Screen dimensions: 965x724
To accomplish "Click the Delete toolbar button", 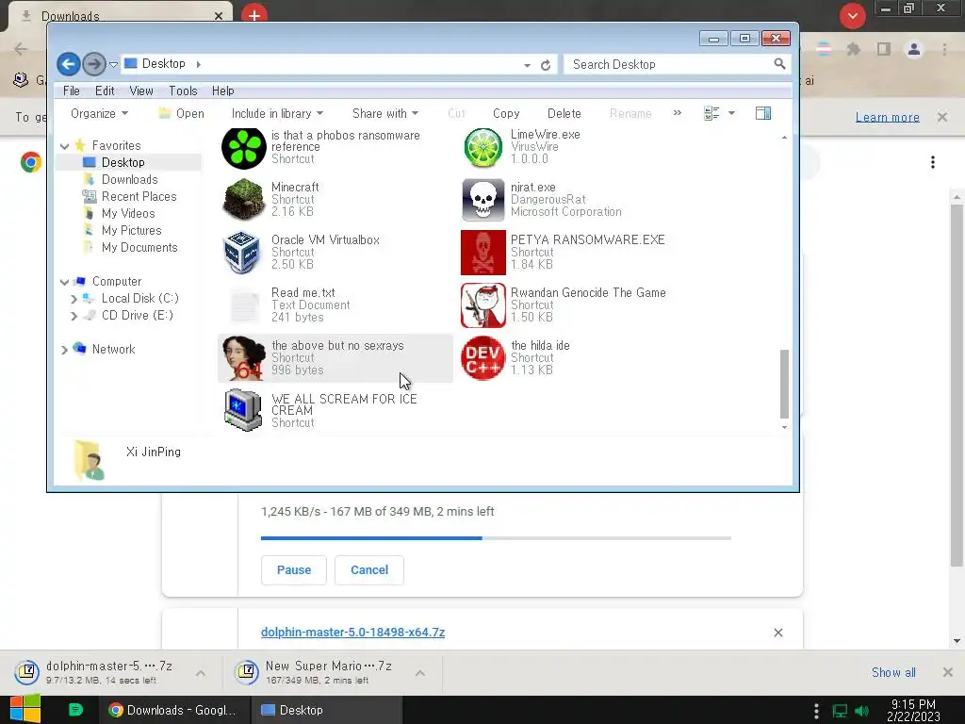I will 564,114.
